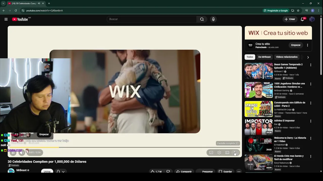This screenshot has width=323, height=181.
Task: Click the URL youtube.com address bar
Action: click(x=44, y=11)
